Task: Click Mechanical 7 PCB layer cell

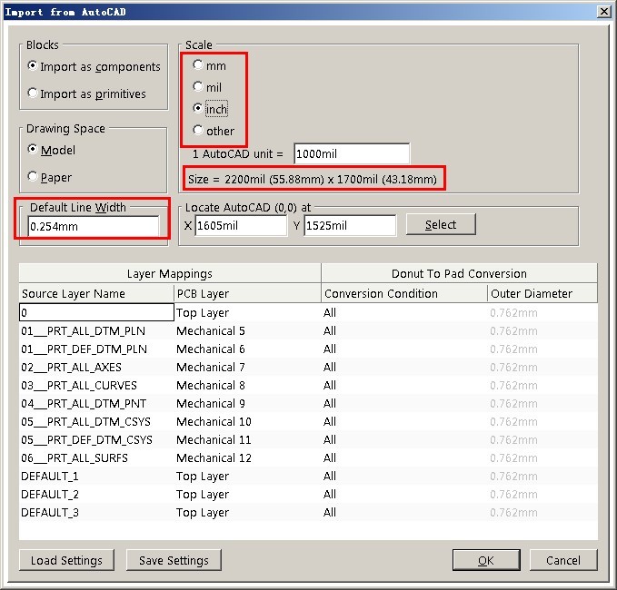Action: pos(247,367)
